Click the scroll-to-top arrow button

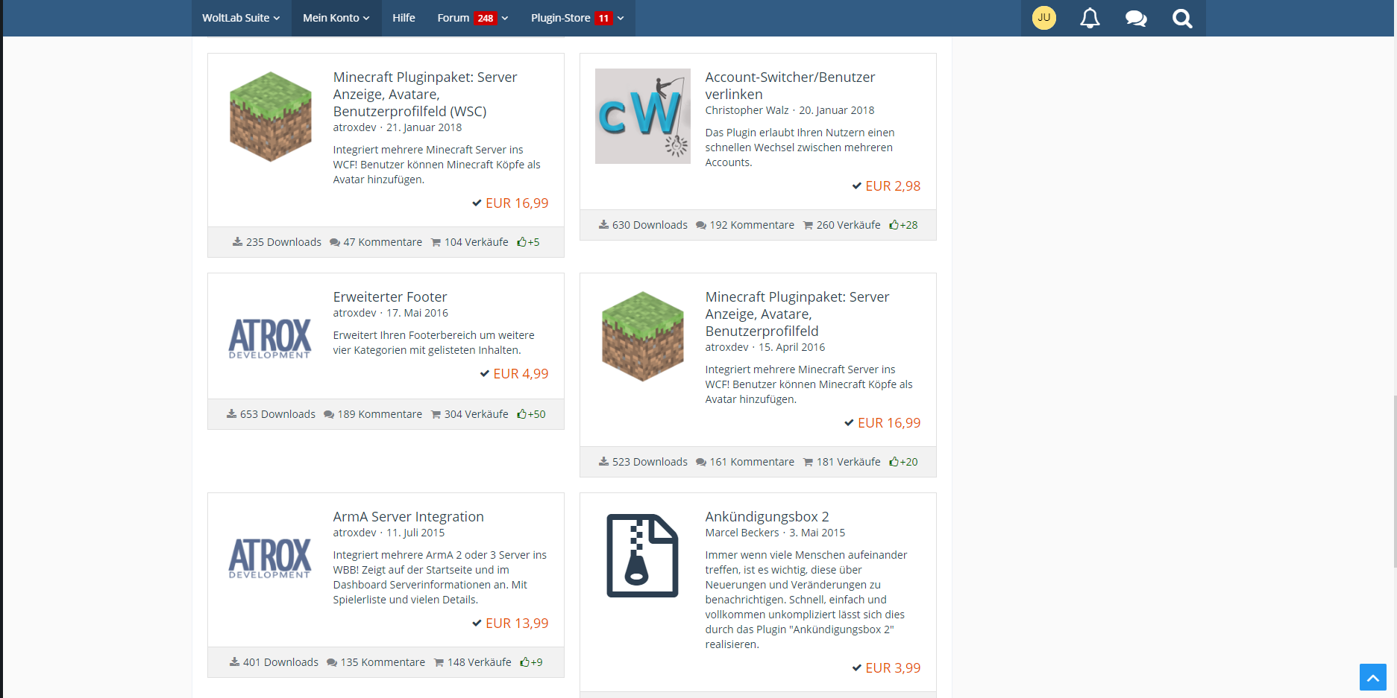(1372, 677)
